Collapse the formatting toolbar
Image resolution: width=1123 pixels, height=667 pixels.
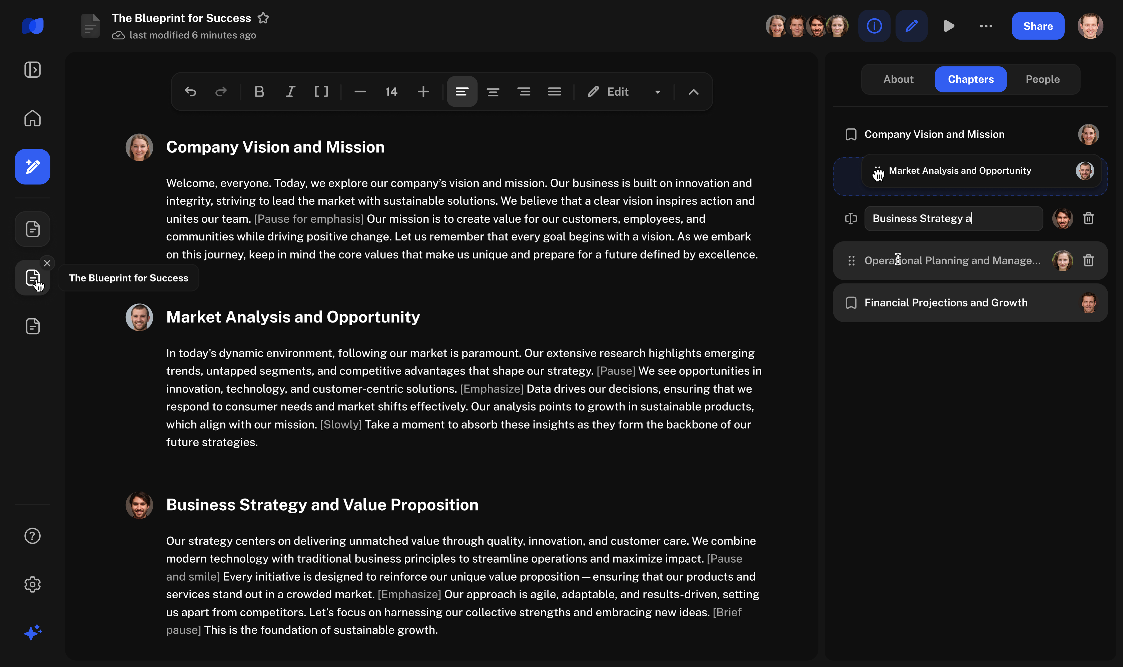pos(694,92)
